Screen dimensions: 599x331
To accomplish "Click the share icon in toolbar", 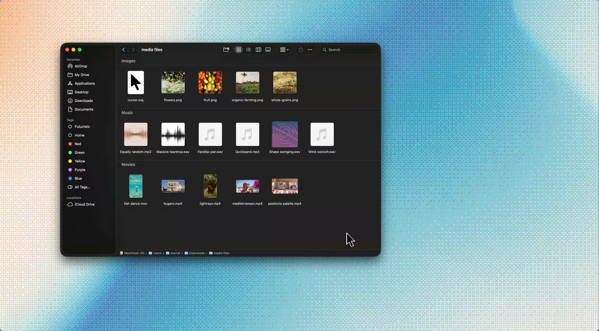I will tap(301, 50).
